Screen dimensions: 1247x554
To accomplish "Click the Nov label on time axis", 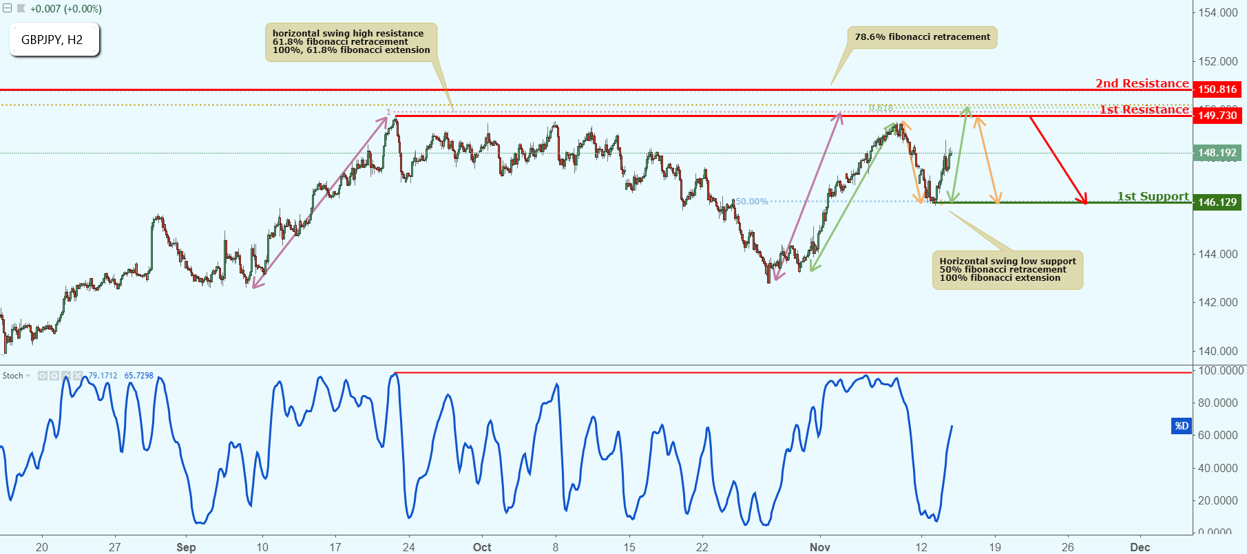I will [820, 547].
